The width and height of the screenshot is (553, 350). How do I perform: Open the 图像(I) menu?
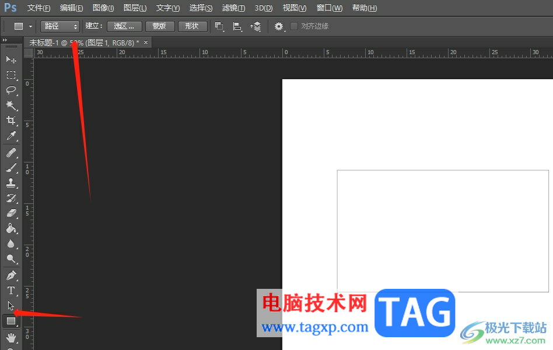103,8
